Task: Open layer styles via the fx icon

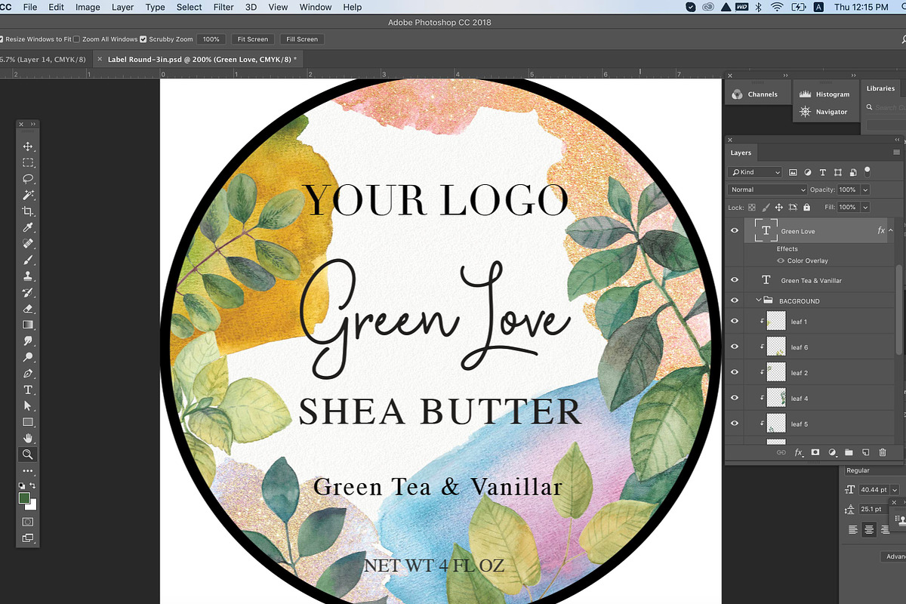Action: (798, 452)
